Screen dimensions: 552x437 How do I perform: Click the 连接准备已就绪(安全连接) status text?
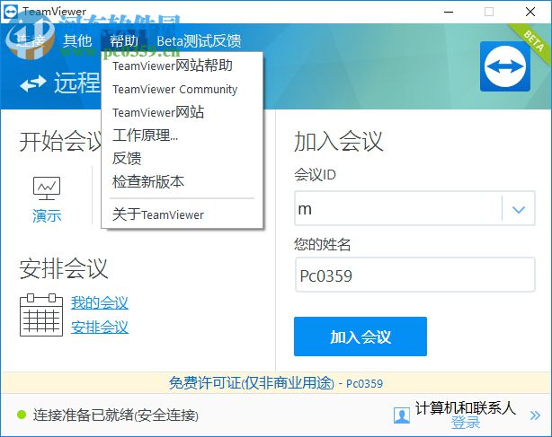coord(116,415)
